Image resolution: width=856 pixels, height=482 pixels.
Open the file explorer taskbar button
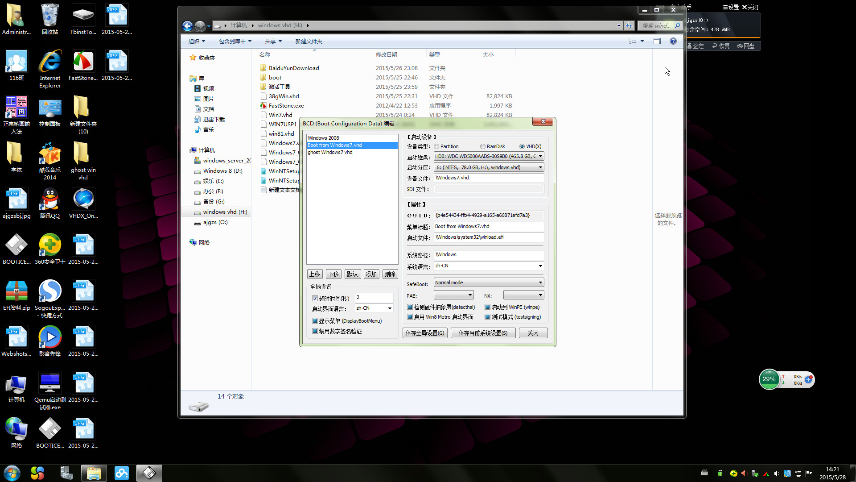tap(94, 473)
